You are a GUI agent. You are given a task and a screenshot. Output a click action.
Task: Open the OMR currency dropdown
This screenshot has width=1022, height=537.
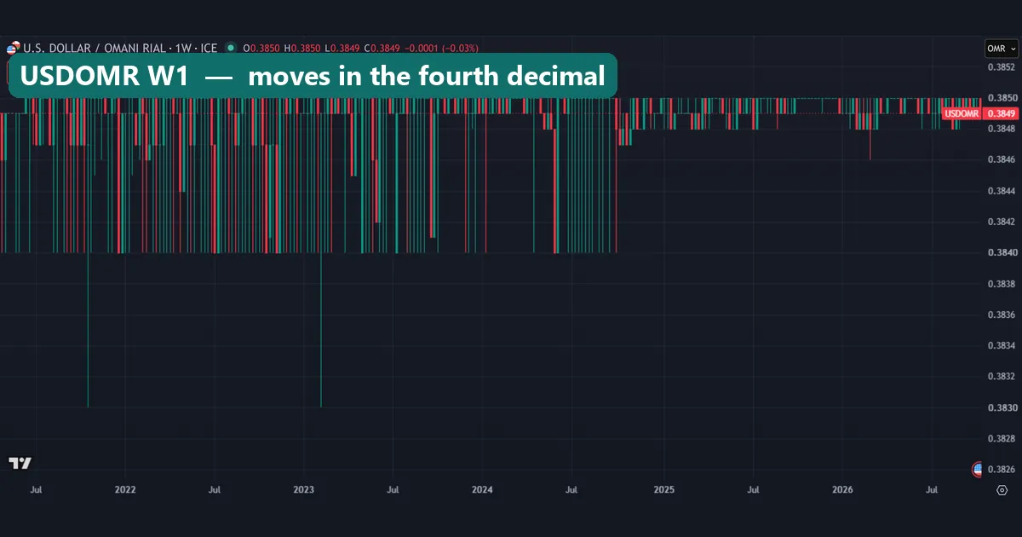1001,49
